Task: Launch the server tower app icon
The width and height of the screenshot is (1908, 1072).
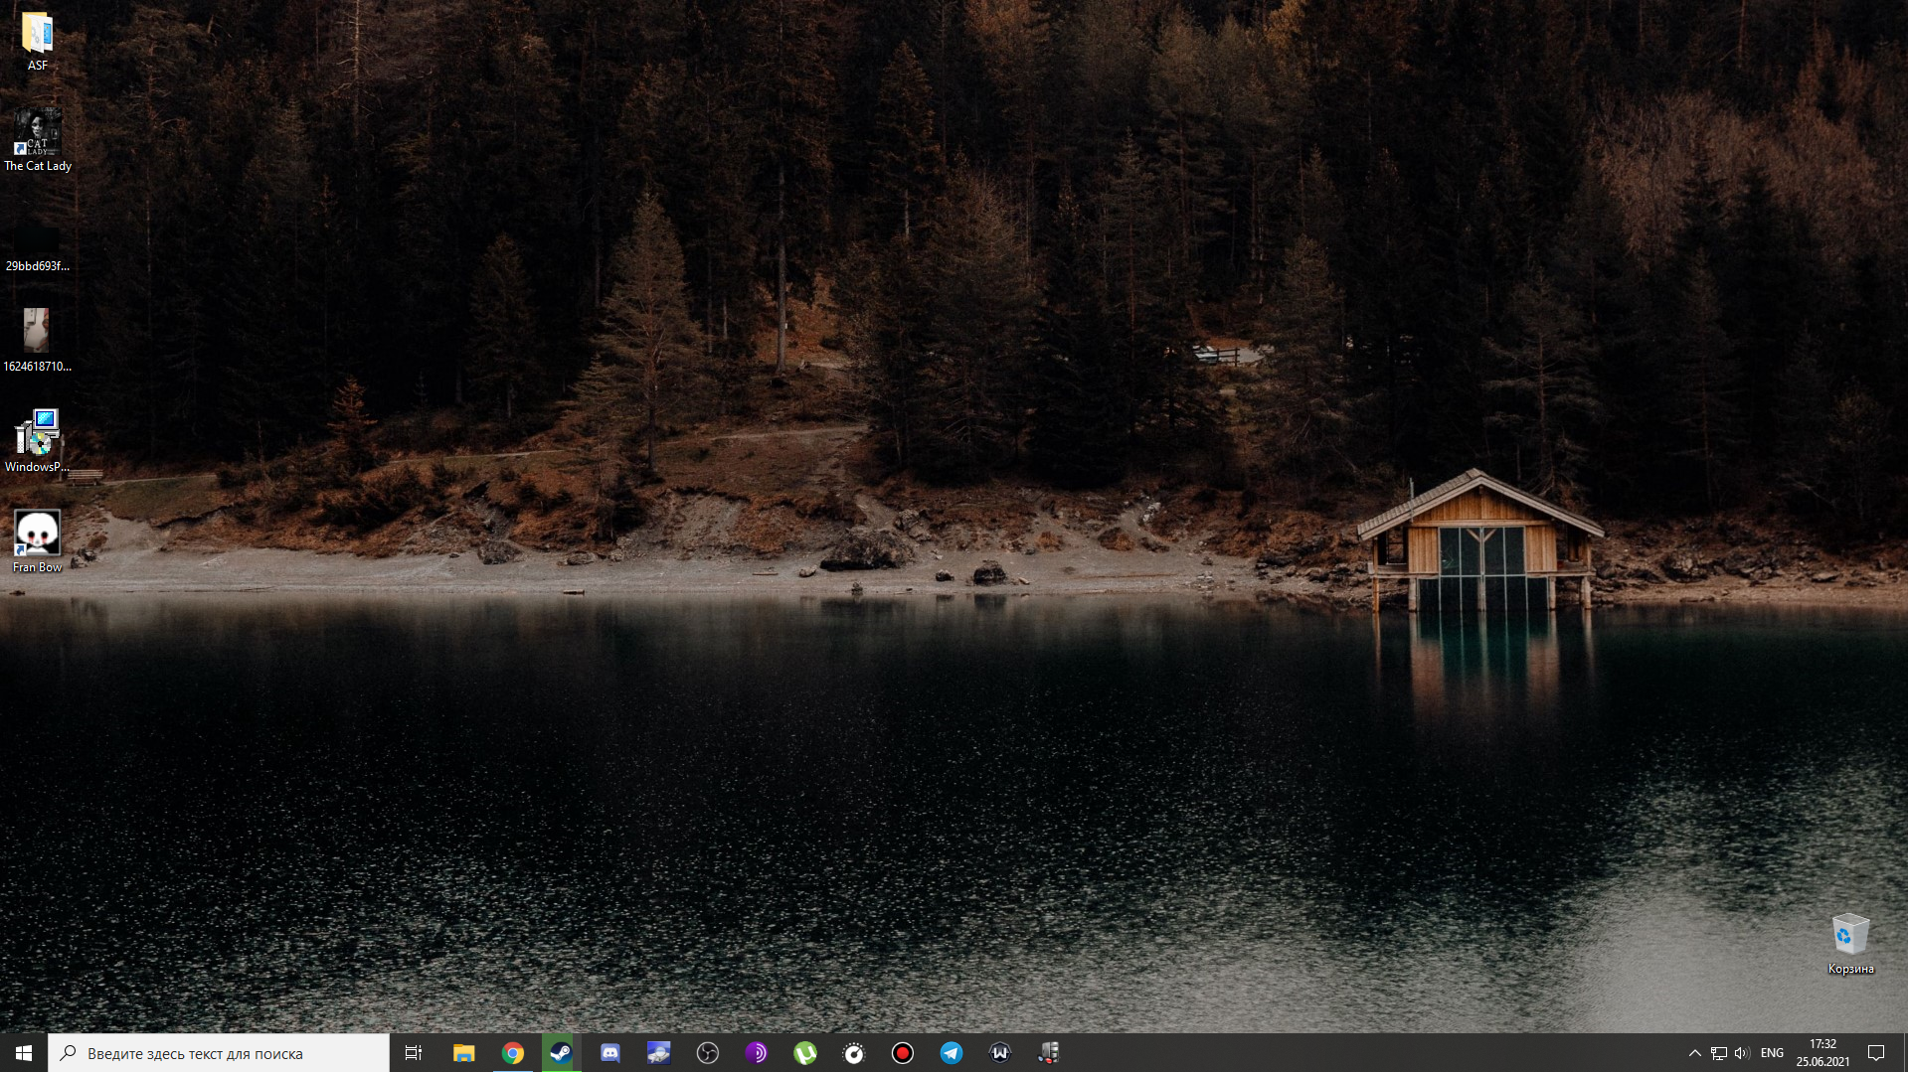Action: [x=1048, y=1053]
